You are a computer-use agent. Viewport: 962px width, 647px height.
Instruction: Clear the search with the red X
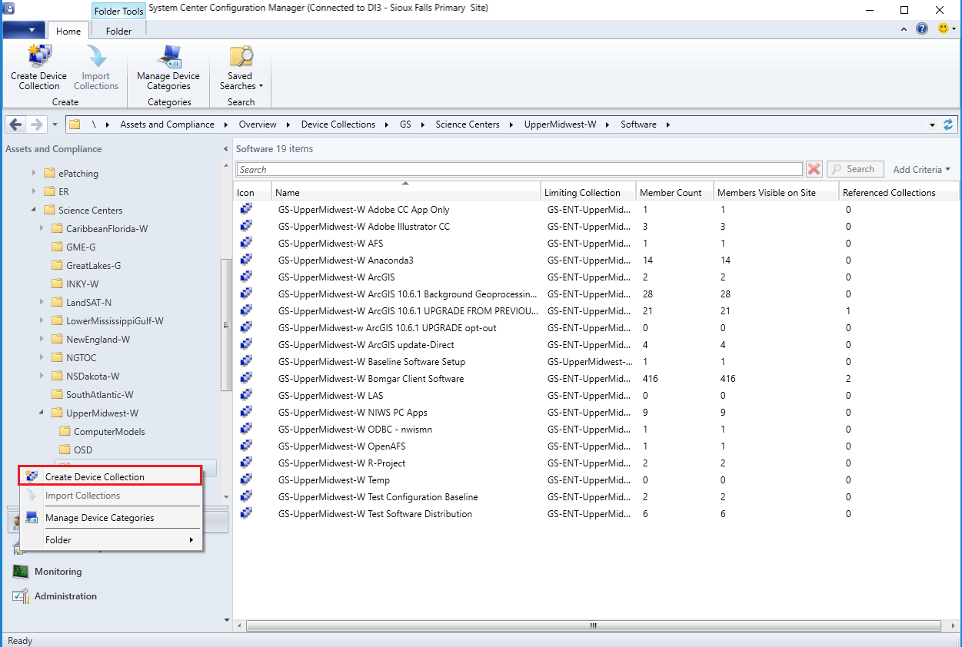[x=814, y=169]
